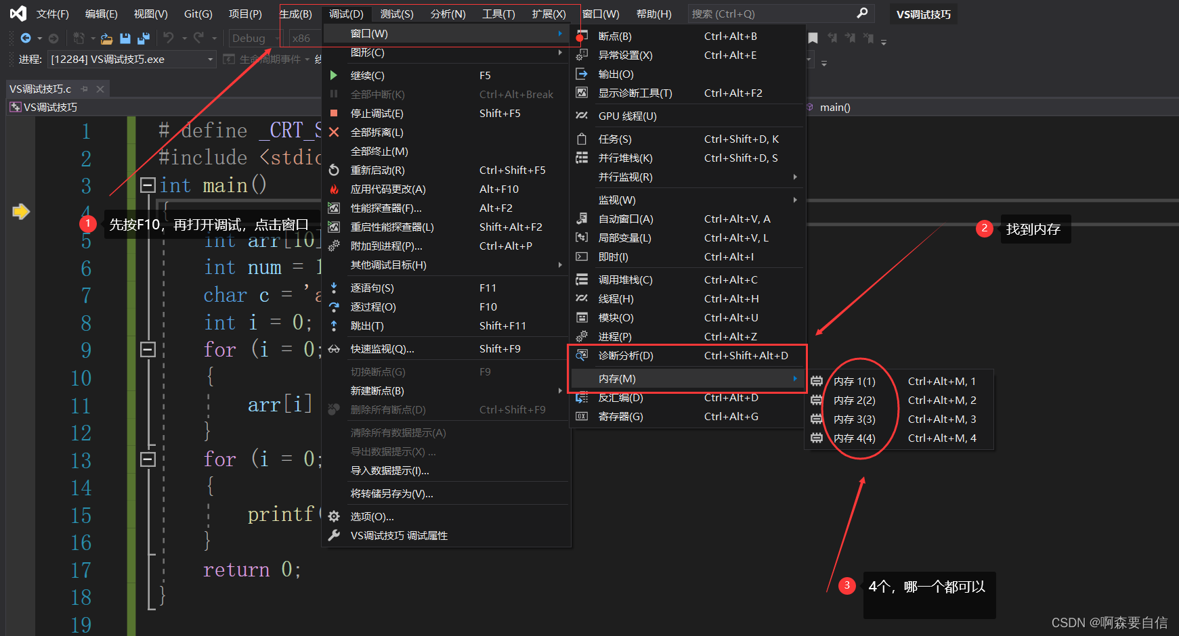This screenshot has height=636, width=1179.
Task: Choose 全部终止(M) in the Debug menu
Action: pos(446,151)
